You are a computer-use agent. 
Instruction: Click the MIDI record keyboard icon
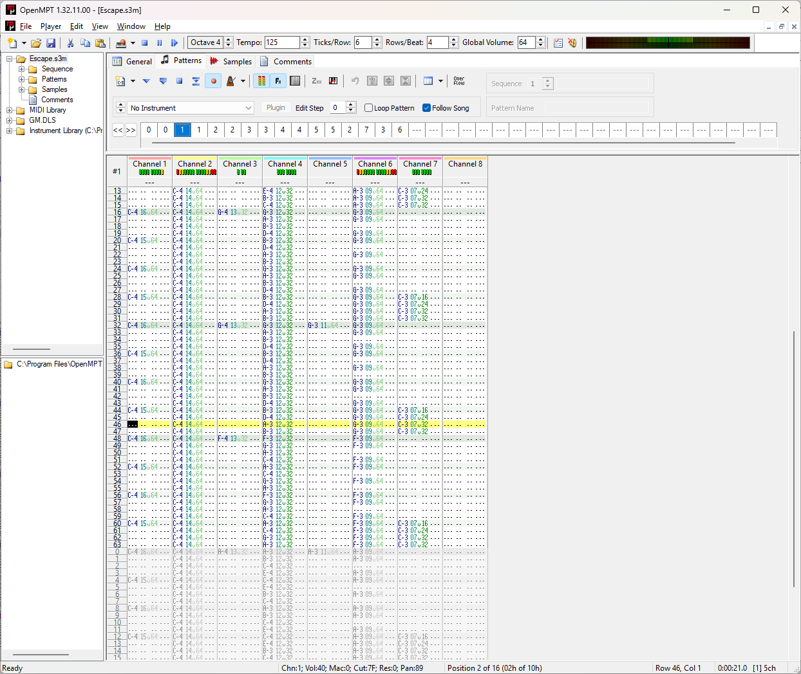pos(120,43)
